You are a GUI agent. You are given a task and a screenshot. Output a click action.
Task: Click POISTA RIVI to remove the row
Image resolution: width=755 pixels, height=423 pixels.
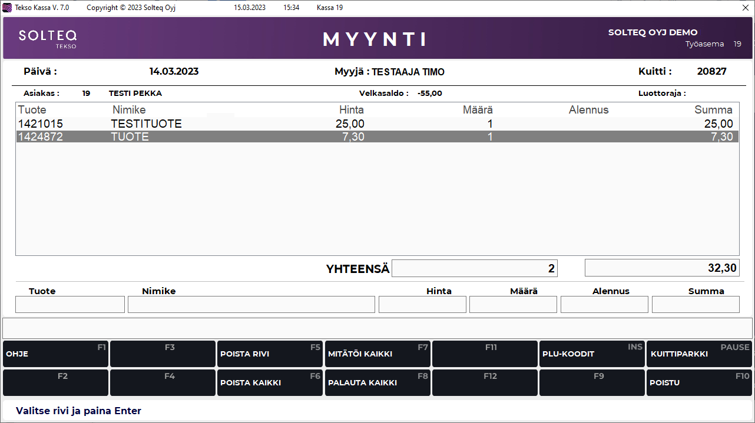pos(270,354)
